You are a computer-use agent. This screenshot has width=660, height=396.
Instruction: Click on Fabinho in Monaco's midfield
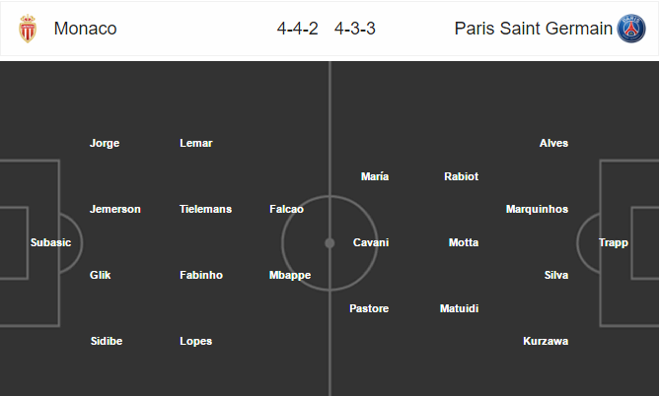[201, 275]
